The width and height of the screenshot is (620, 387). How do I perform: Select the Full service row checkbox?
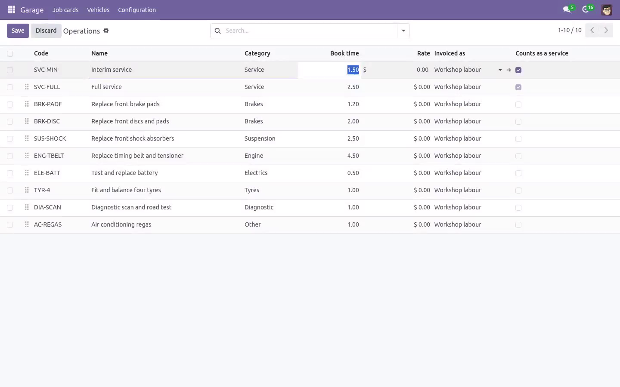[x=10, y=87]
